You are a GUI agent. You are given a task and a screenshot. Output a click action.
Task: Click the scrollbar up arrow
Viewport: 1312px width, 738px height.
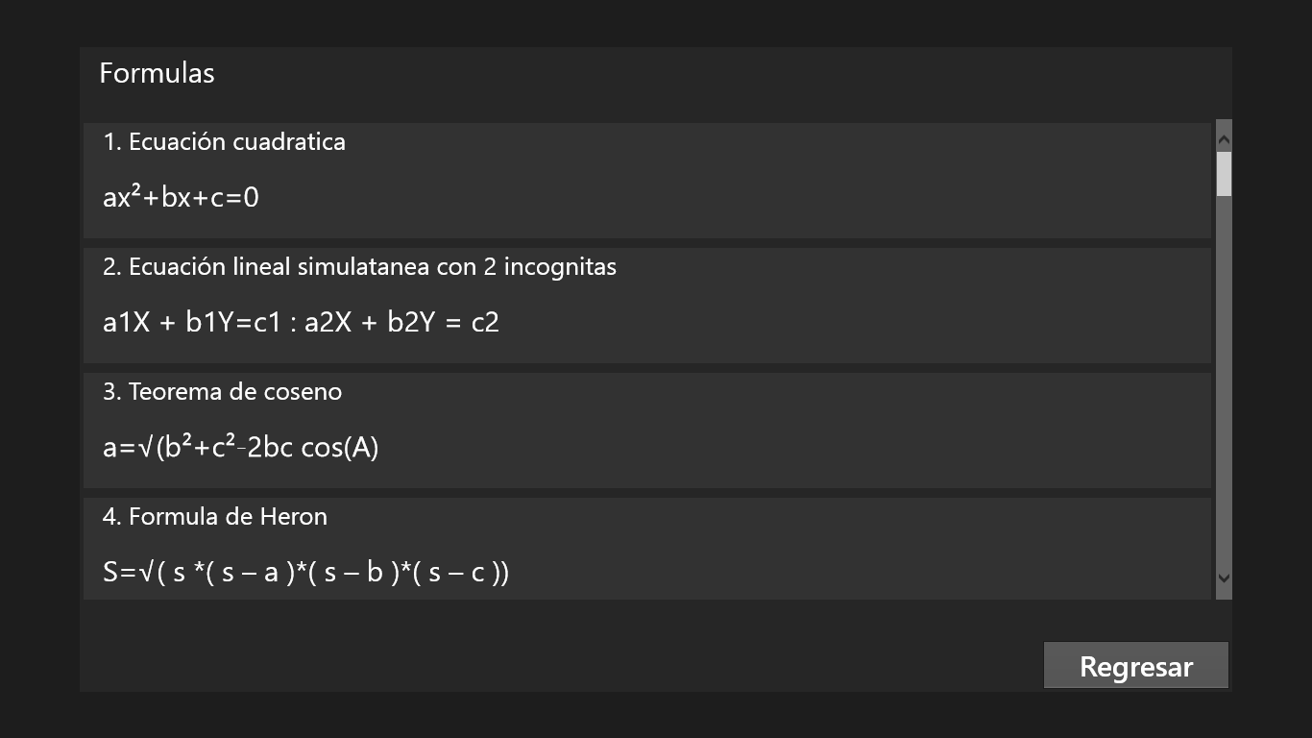pos(1223,135)
